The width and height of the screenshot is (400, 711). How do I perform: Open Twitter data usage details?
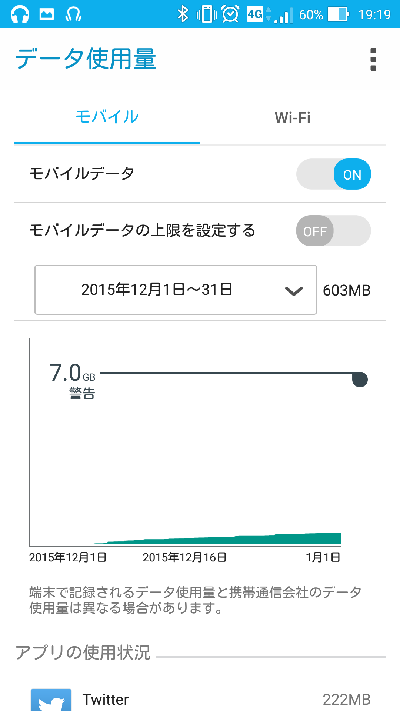tap(106, 700)
